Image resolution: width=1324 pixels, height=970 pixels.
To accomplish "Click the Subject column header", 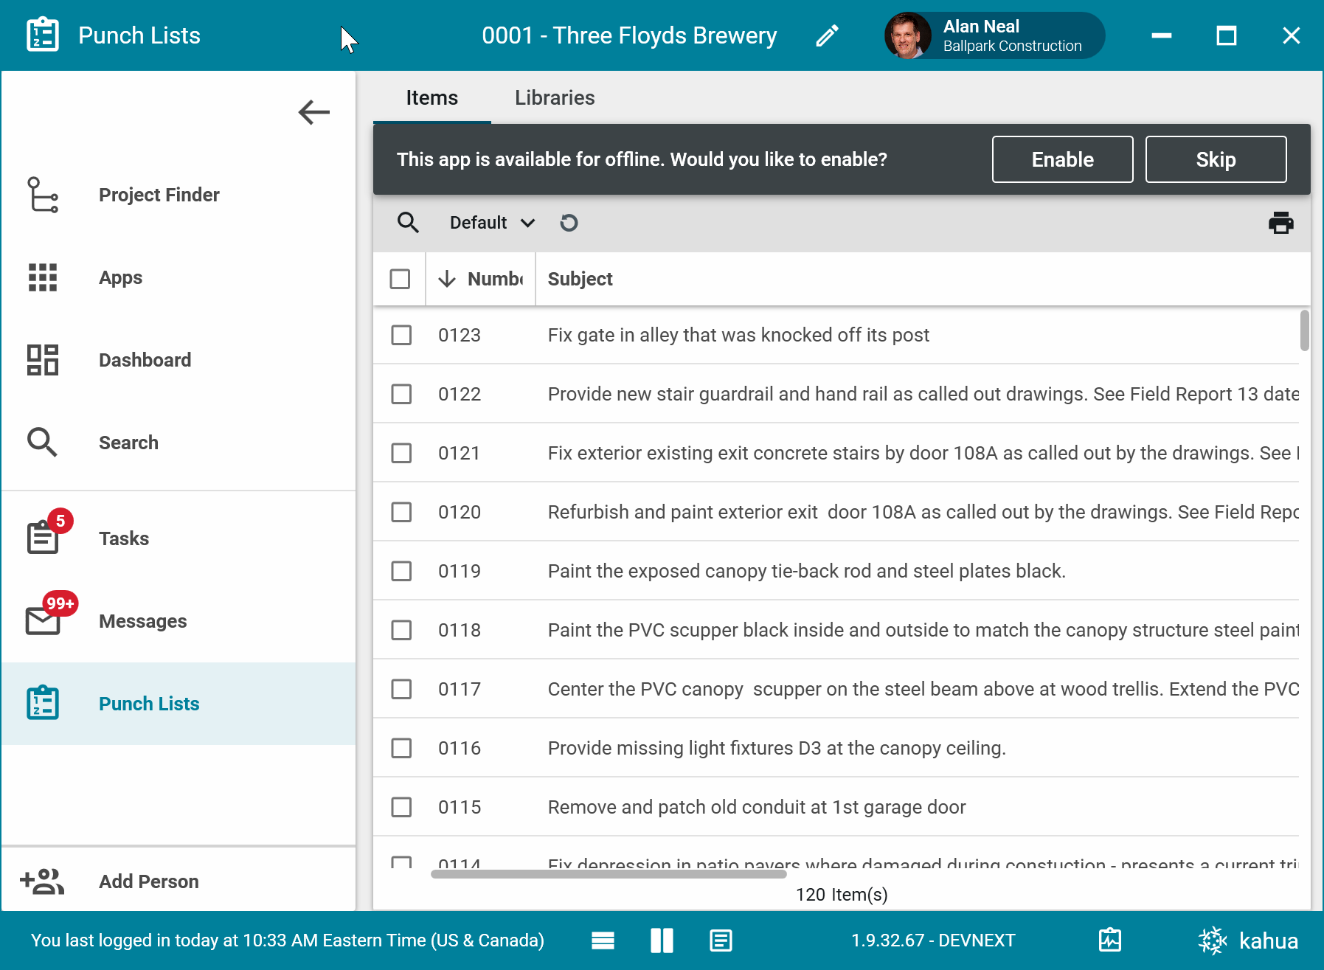I will tap(580, 279).
